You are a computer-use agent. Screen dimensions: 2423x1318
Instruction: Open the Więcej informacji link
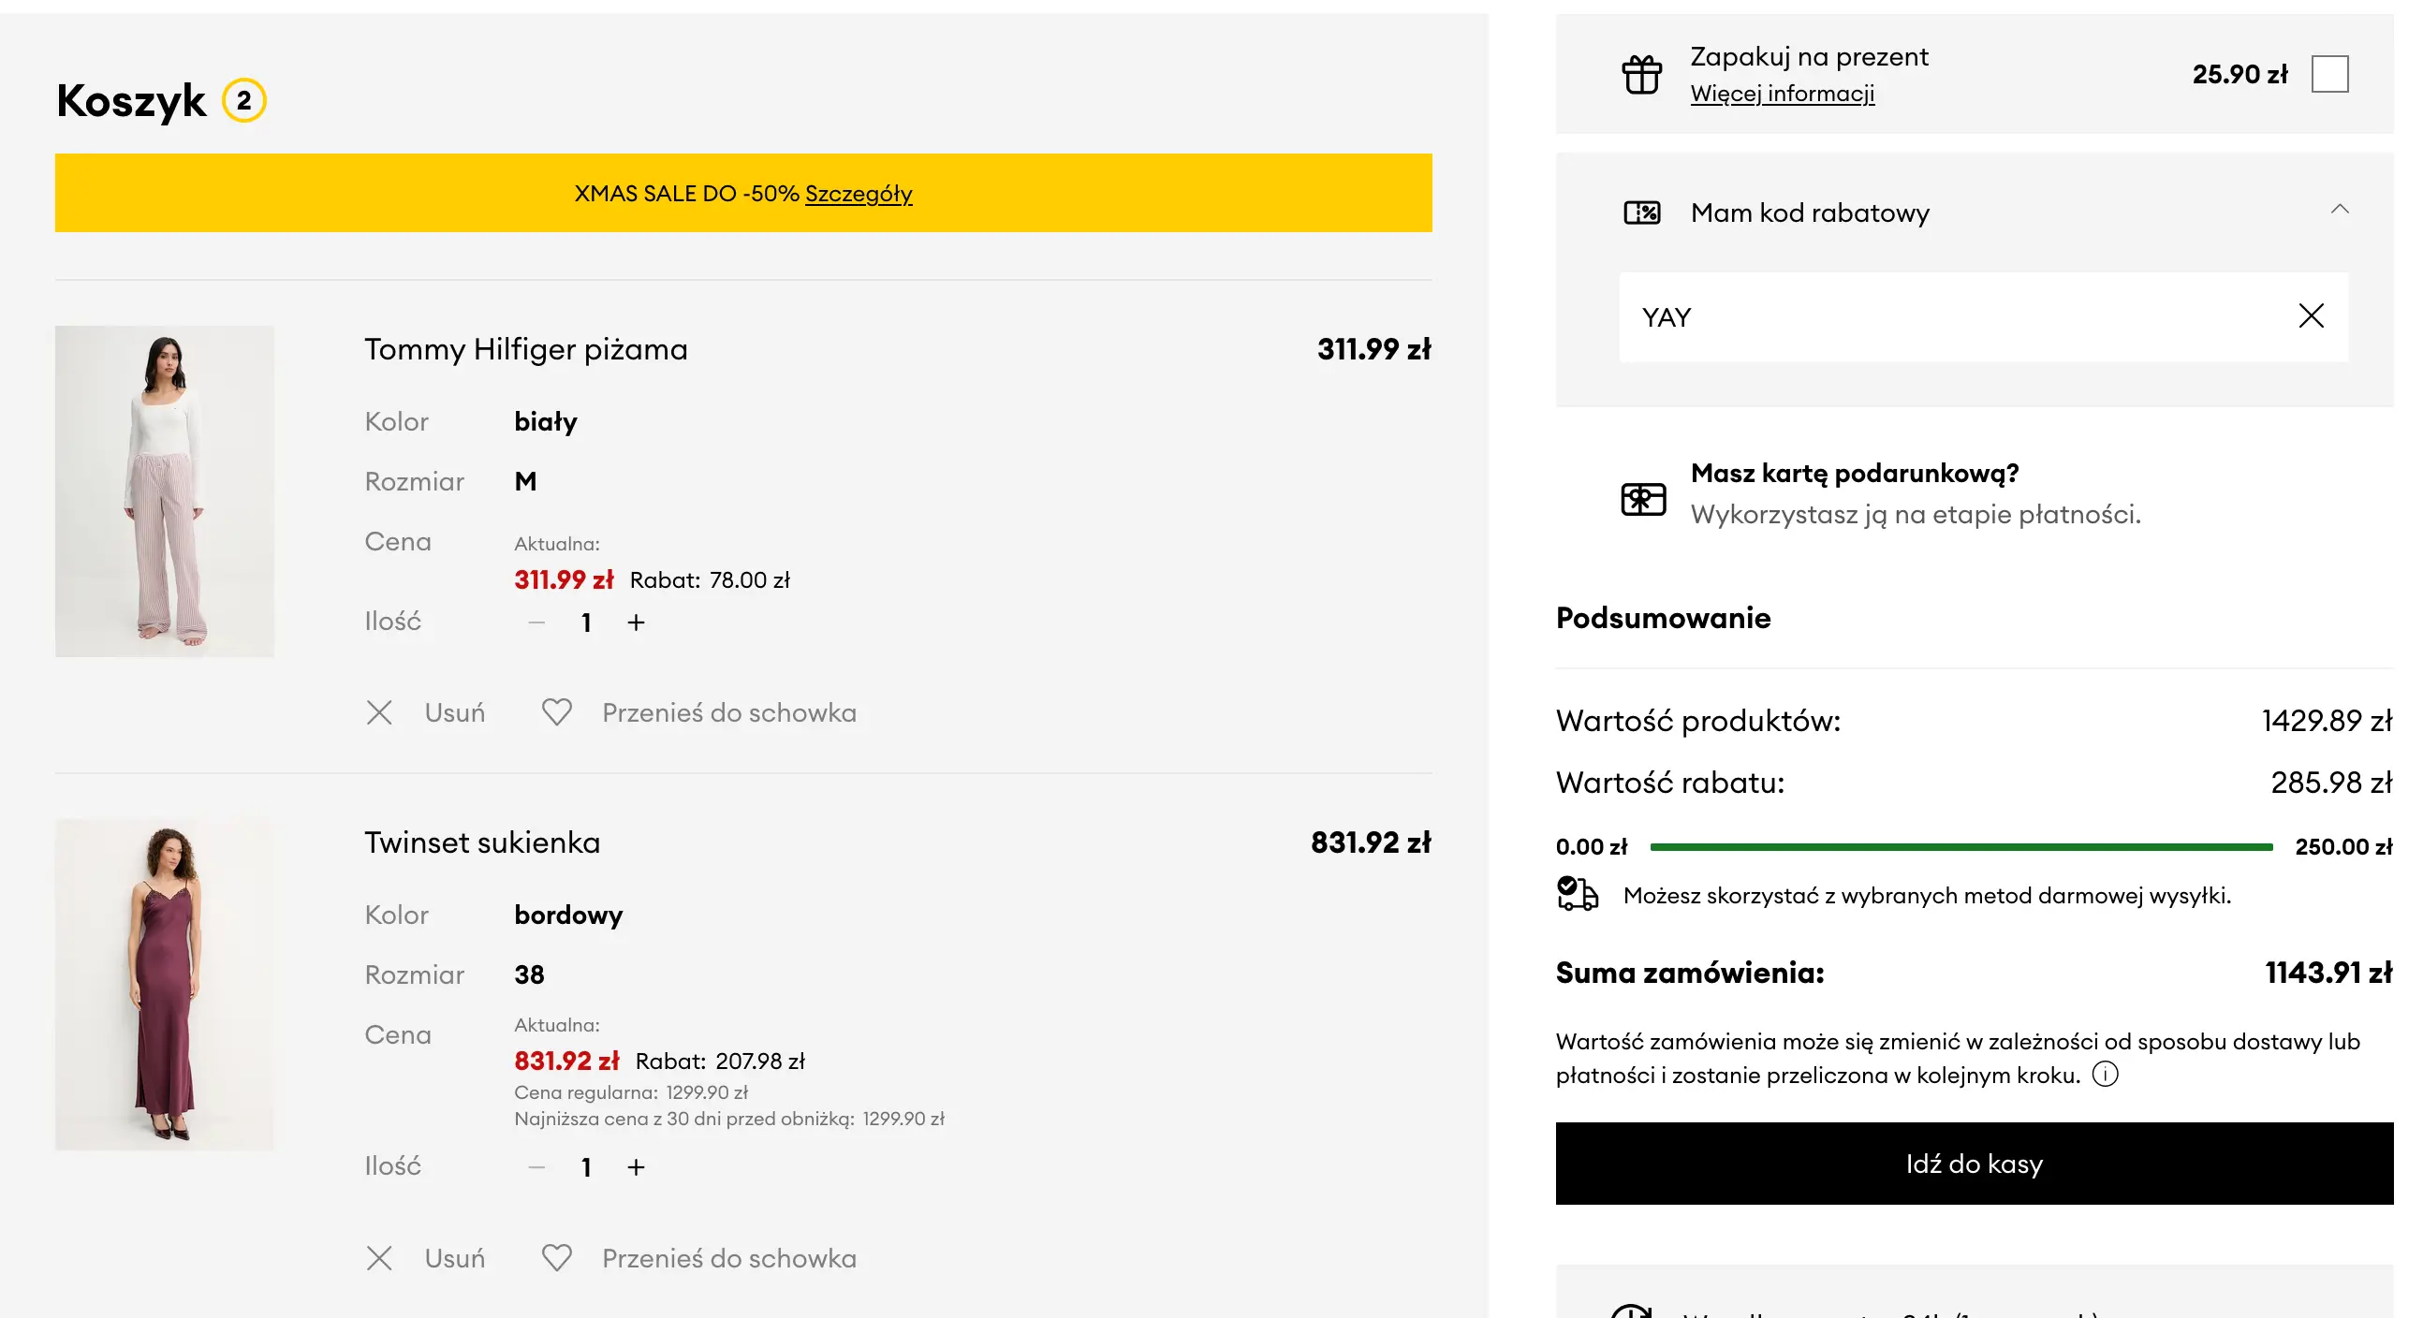pyautogui.click(x=1782, y=94)
